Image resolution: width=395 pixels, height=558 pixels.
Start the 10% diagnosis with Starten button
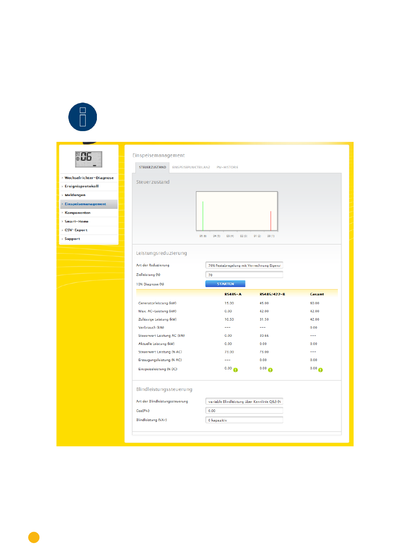(x=225, y=284)
